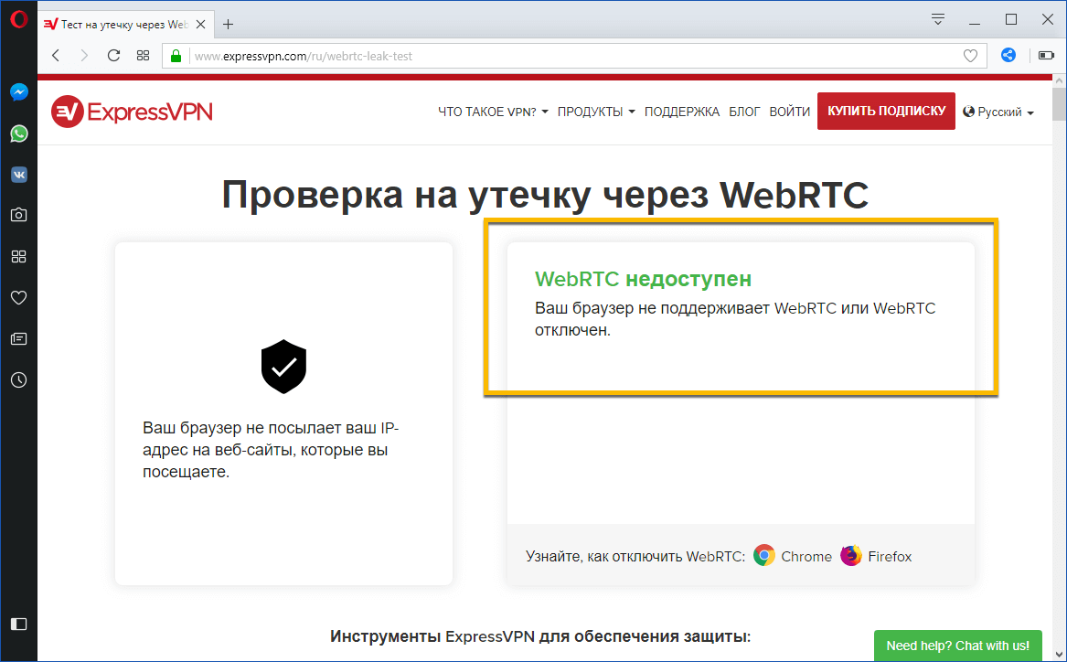The width and height of the screenshot is (1067, 662).
Task: Toggle the sidebar with the bottom-left button
Action: [18, 624]
